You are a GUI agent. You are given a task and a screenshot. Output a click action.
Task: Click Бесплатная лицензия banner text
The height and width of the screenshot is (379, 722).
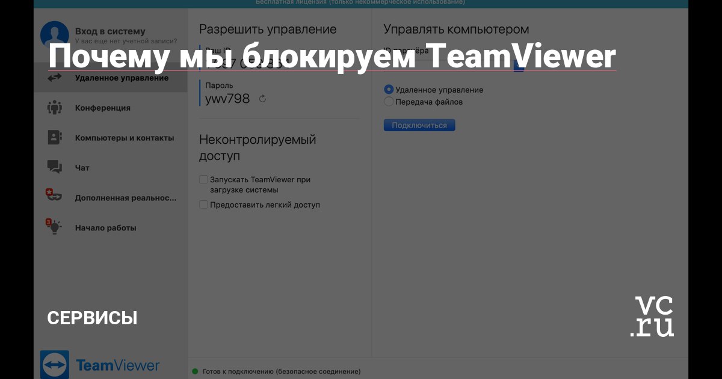360,3
